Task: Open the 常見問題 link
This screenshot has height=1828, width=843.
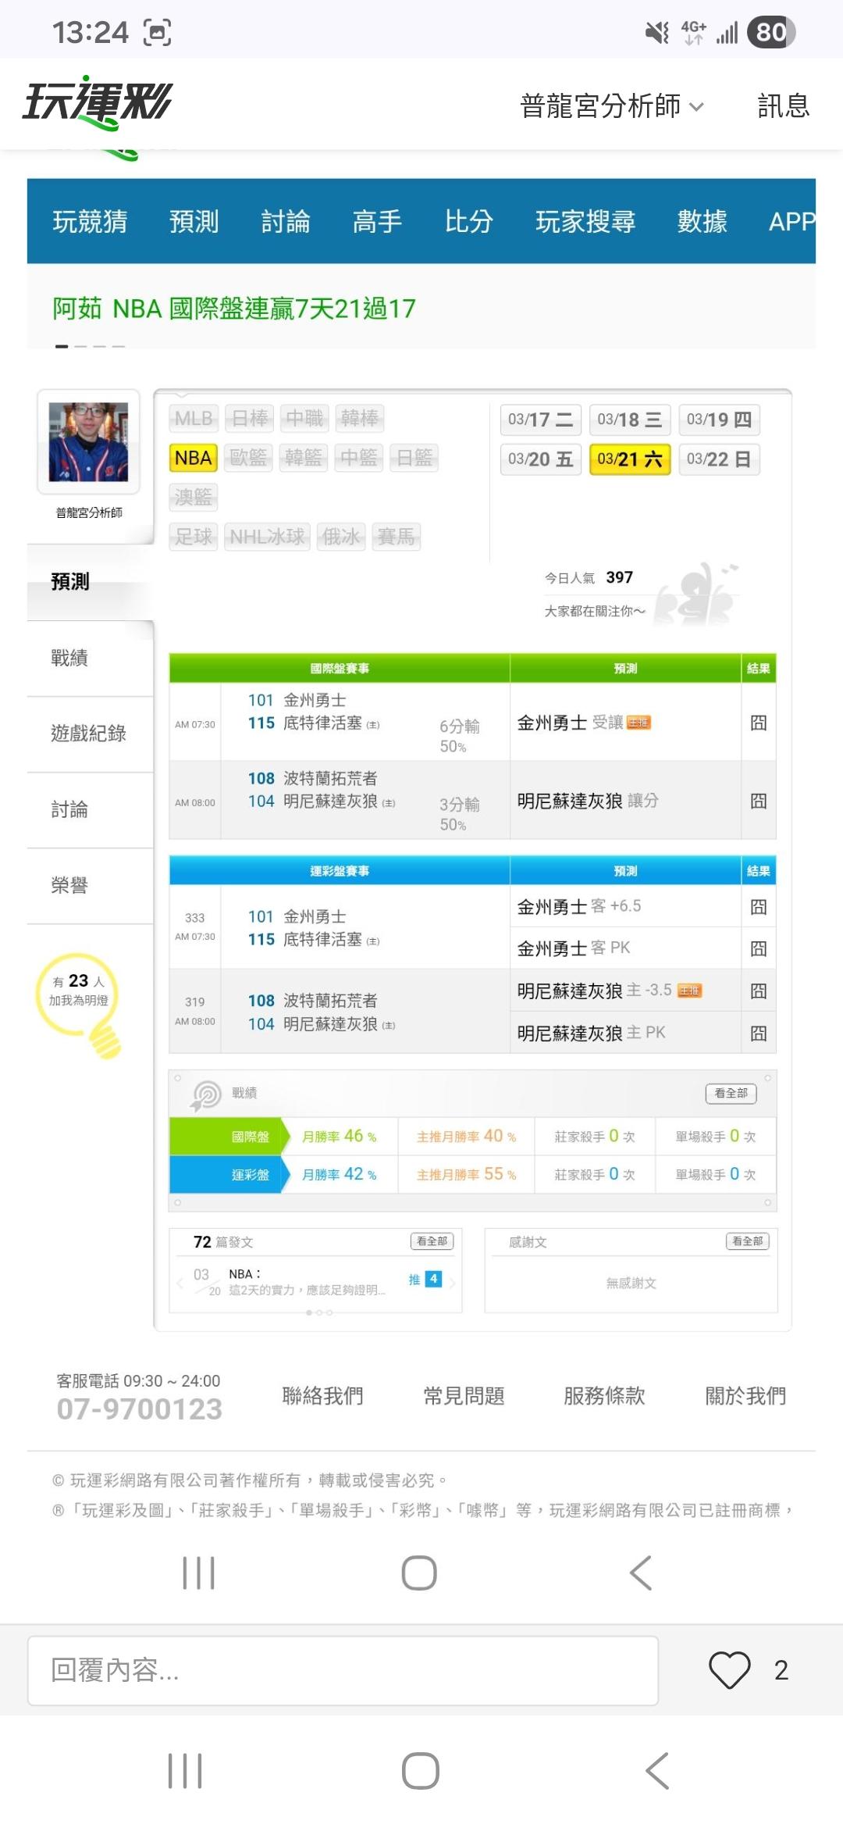Action: [464, 1396]
